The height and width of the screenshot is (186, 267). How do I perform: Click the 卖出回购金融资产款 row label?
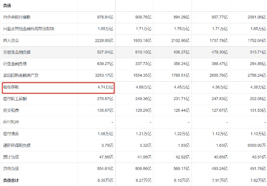[20, 75]
